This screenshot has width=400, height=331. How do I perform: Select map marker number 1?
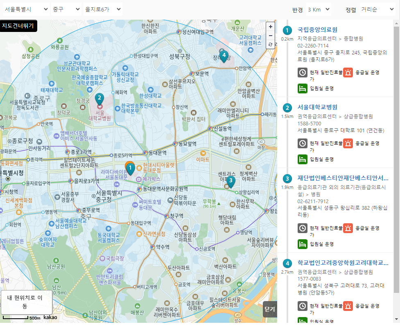130,168
